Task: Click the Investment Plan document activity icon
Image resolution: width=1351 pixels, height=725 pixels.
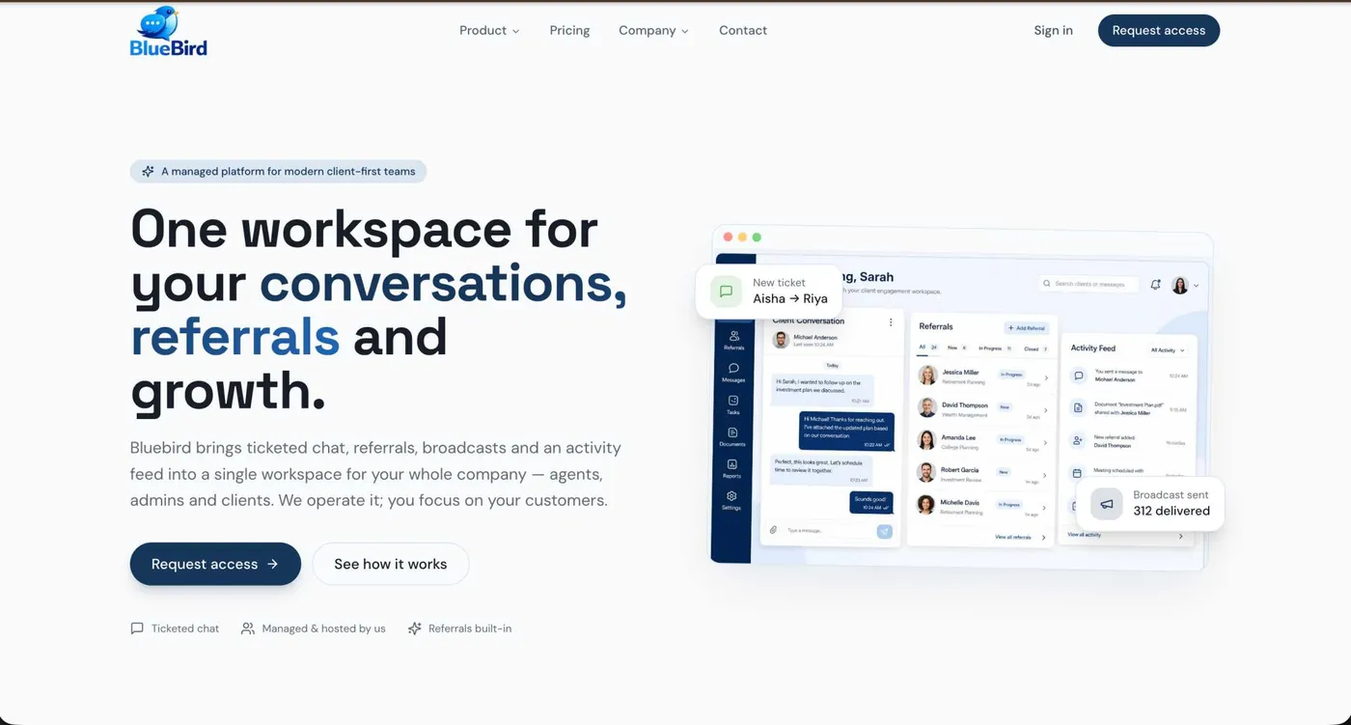Action: pyautogui.click(x=1078, y=408)
